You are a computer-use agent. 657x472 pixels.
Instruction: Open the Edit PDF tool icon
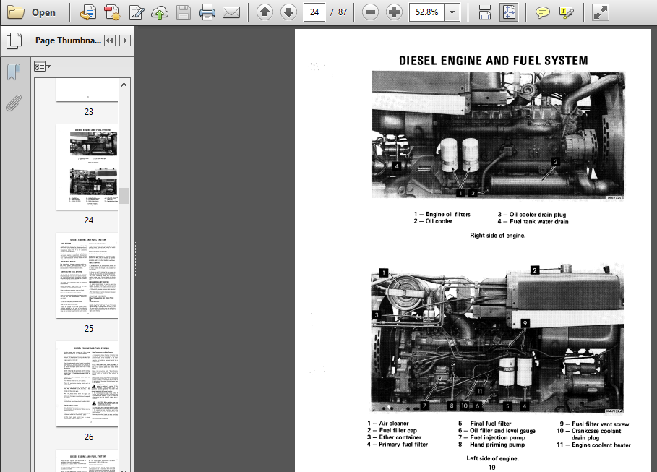(136, 12)
